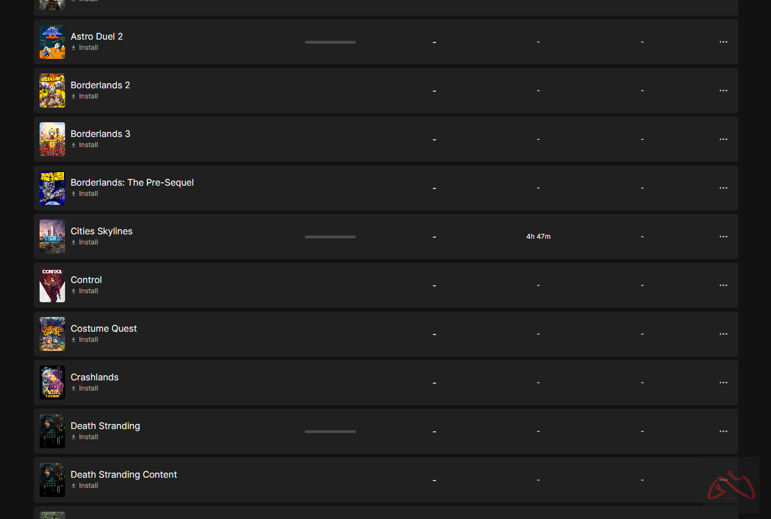Viewport: 771px width, 519px height.
Task: Click the download icon under Costume Quest
Action: [74, 340]
